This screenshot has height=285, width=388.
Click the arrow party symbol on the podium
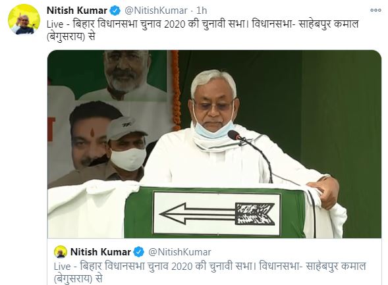point(217,214)
